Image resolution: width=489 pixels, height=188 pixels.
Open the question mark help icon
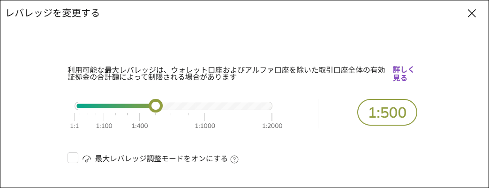[234, 159]
